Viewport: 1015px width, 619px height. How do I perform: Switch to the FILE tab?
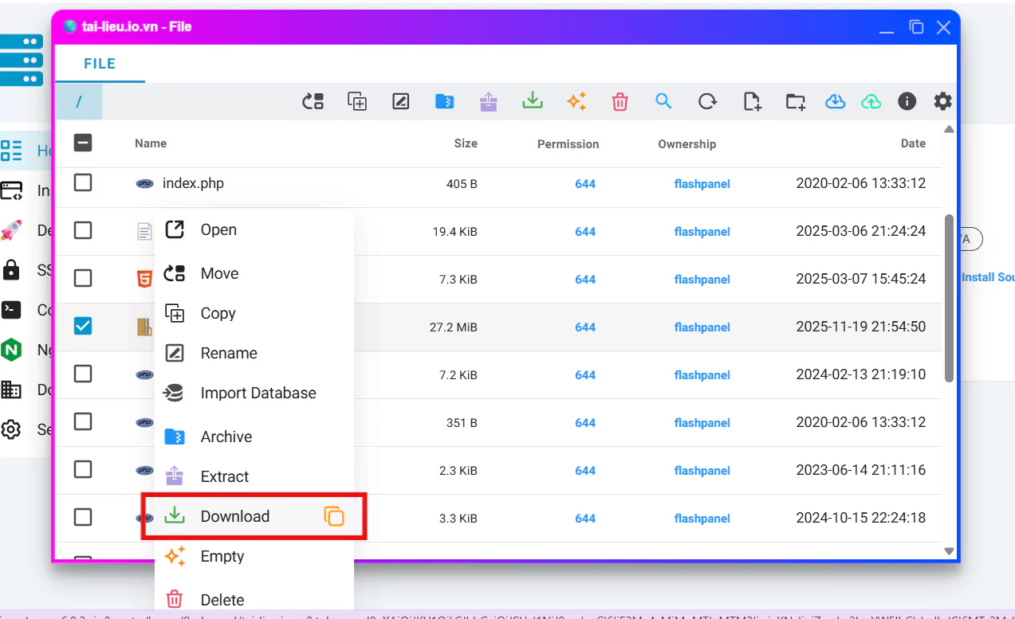pos(100,64)
